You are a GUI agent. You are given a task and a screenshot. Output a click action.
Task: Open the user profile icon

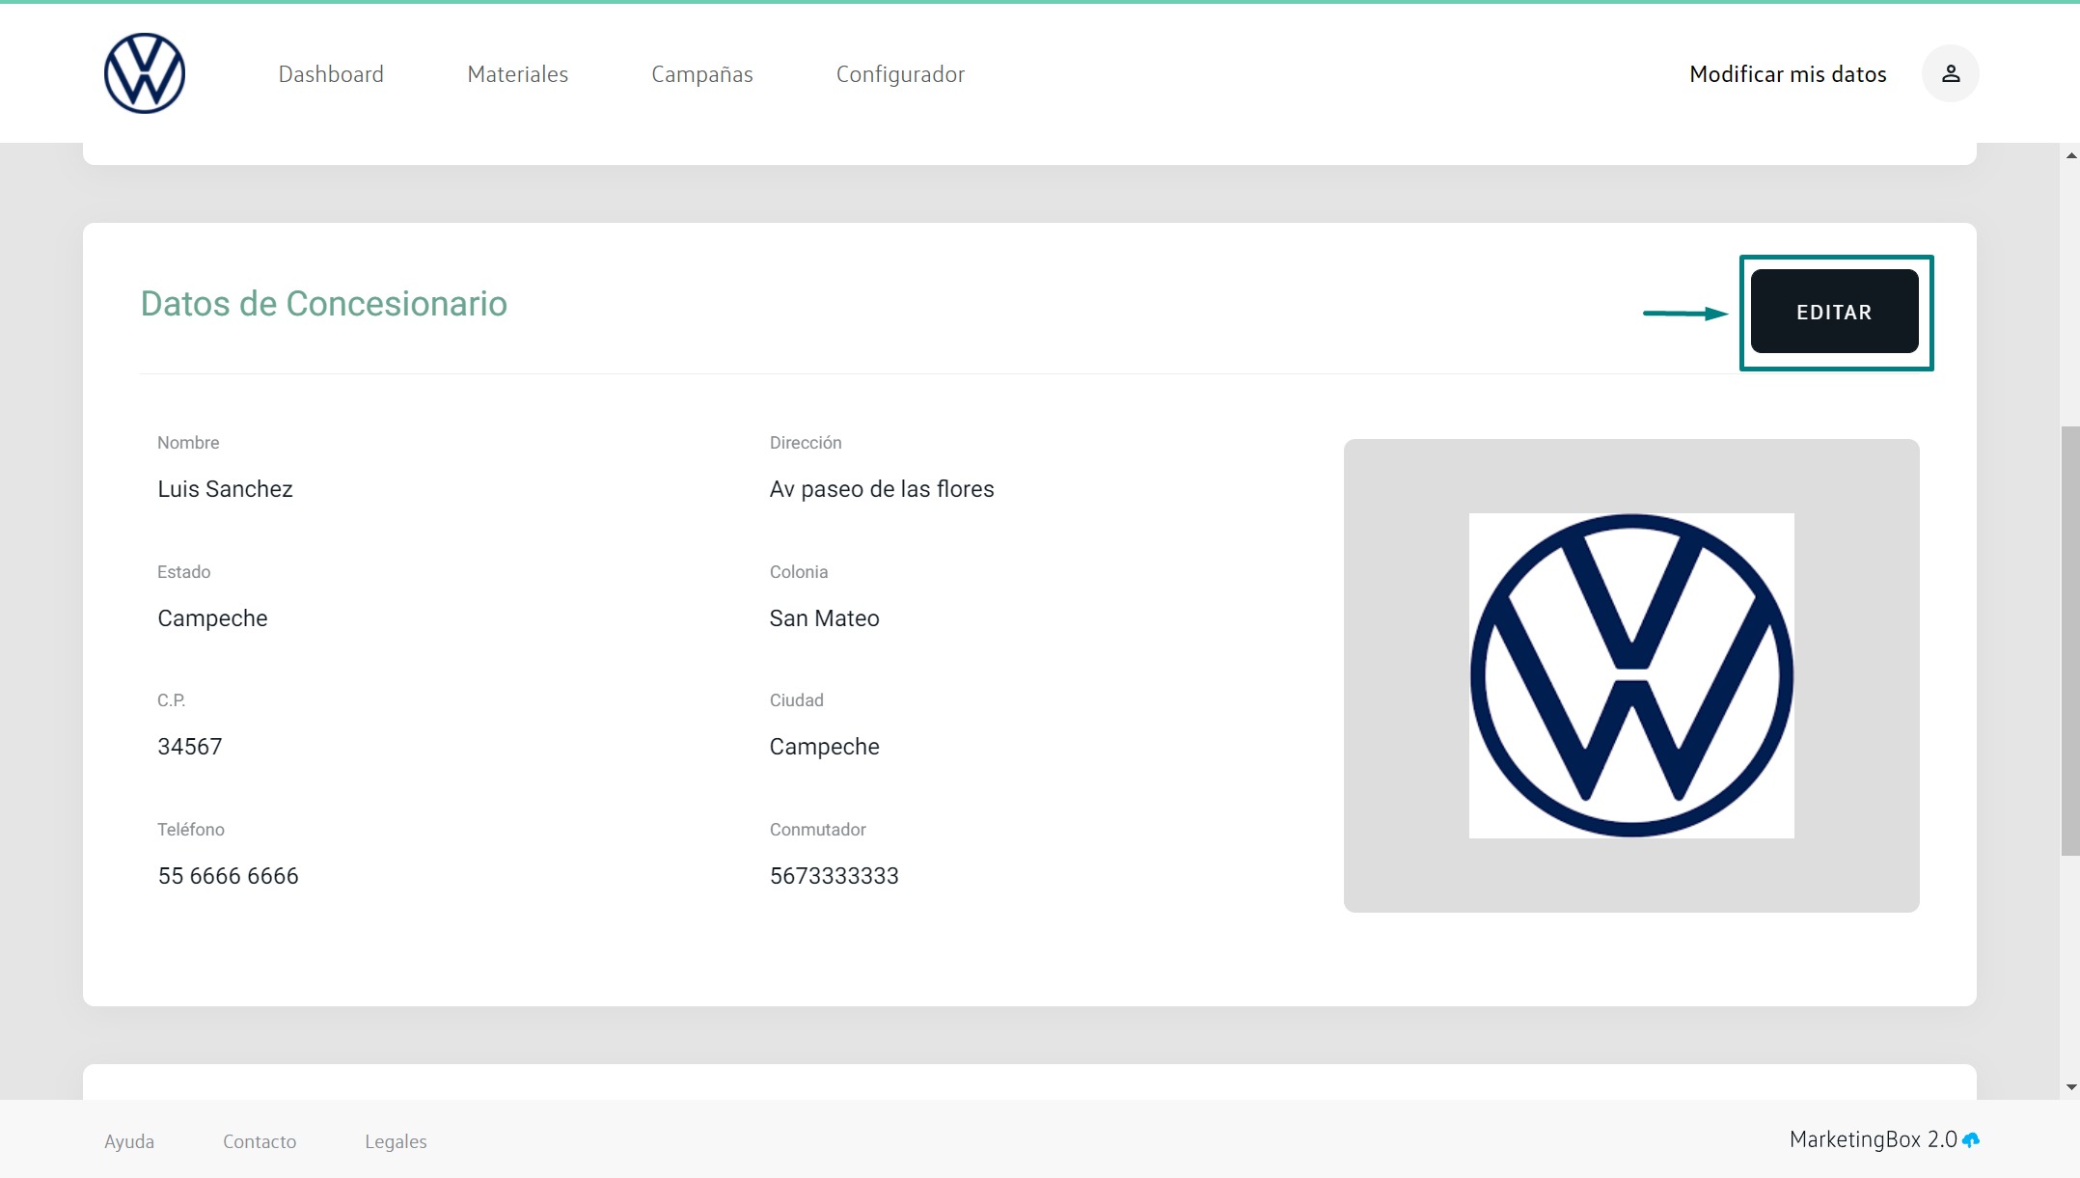coord(1950,73)
